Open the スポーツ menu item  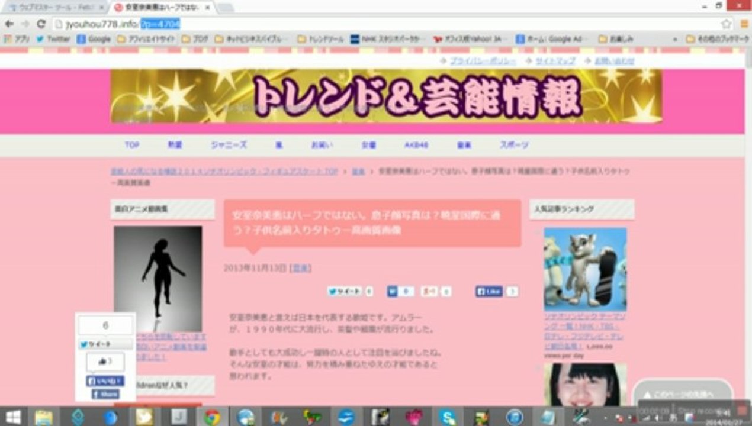tap(514, 145)
